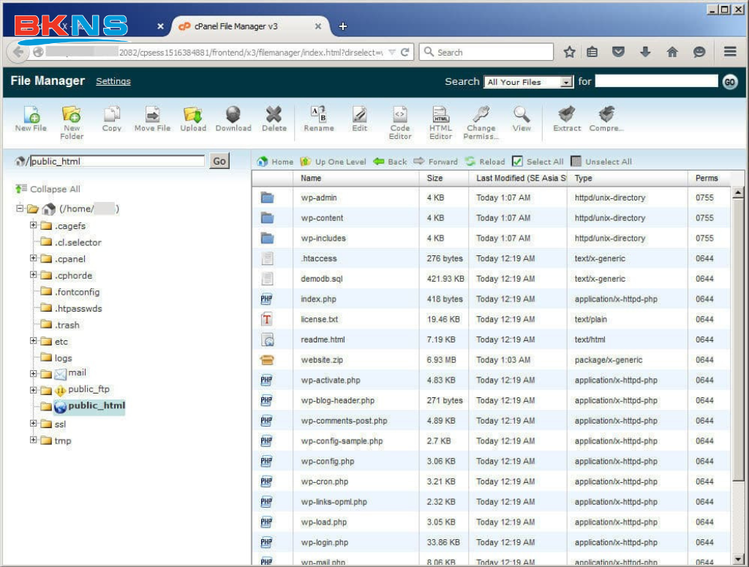Open the Settings link
The image size is (749, 567).
click(113, 81)
